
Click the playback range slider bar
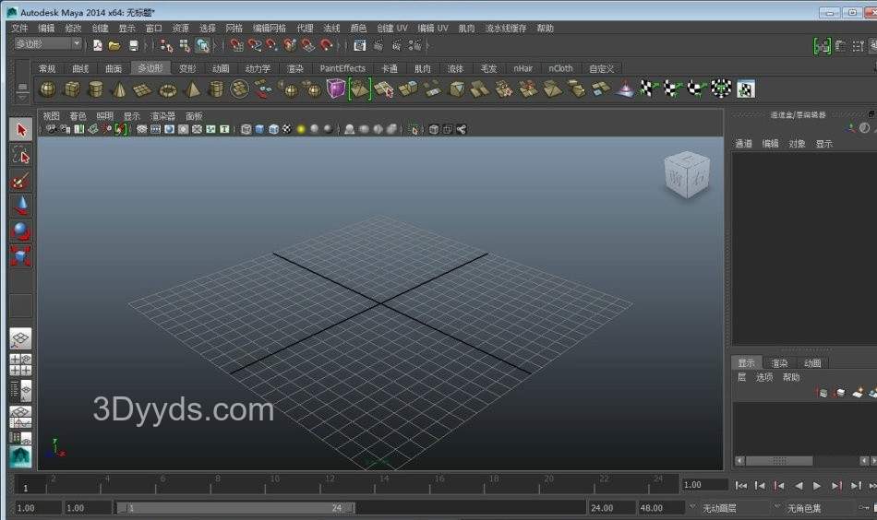(235, 508)
